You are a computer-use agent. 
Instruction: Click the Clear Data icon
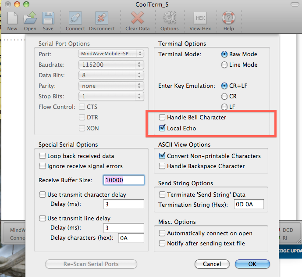point(137,19)
